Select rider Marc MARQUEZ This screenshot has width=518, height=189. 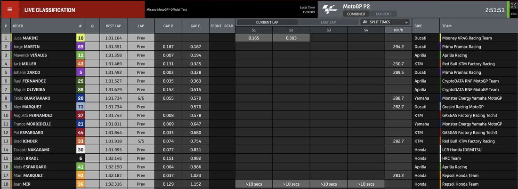coord(28,175)
